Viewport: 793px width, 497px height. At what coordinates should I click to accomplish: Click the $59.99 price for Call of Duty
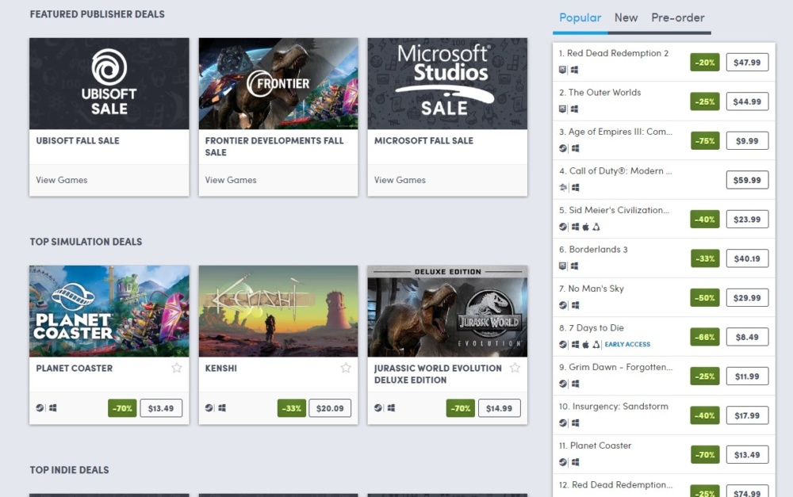(x=747, y=180)
